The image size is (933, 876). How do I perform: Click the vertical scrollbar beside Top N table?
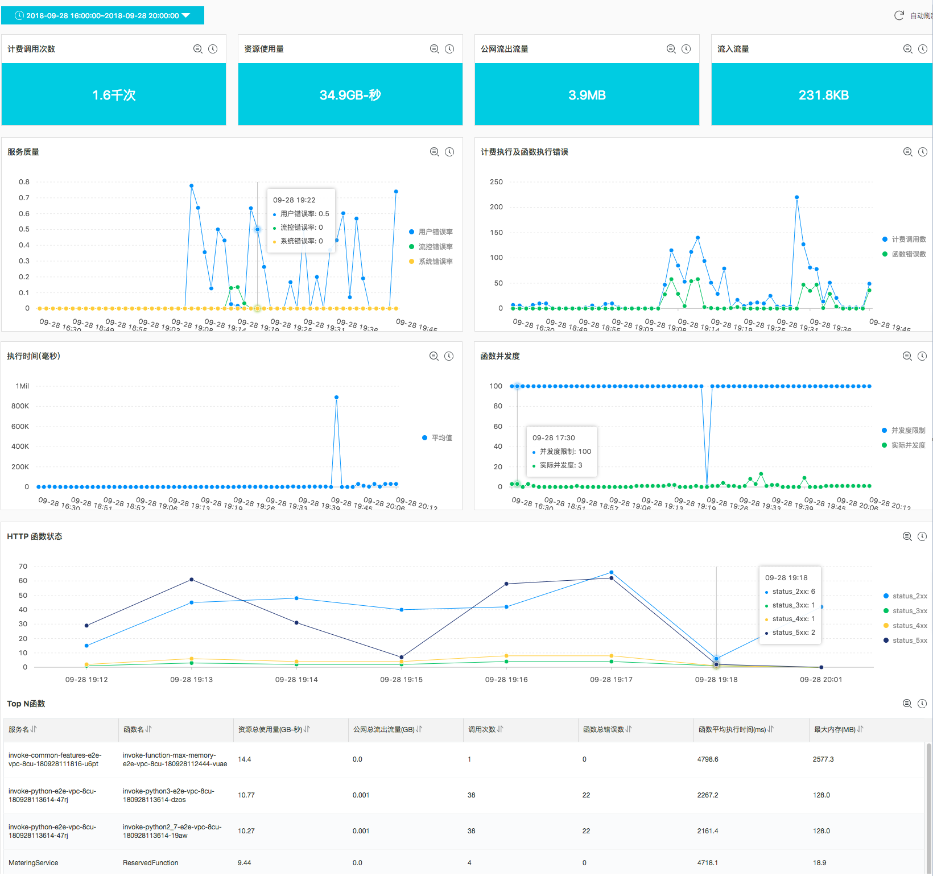point(929,808)
